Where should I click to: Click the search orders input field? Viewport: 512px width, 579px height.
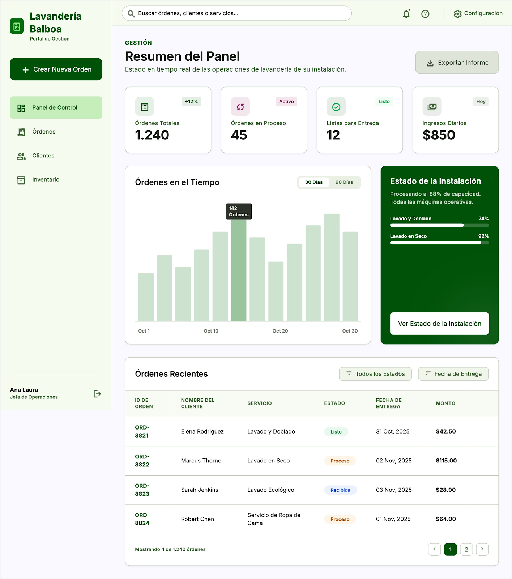point(237,13)
